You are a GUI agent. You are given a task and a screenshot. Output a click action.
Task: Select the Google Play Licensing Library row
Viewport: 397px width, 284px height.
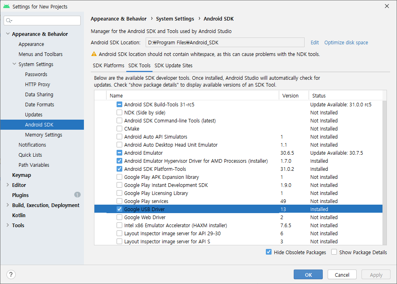238,193
